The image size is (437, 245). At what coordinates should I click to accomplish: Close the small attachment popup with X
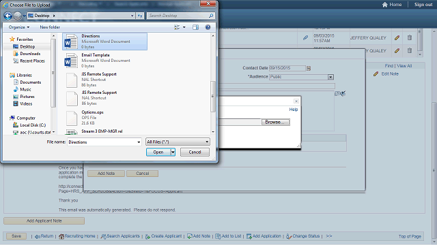tap(296, 101)
